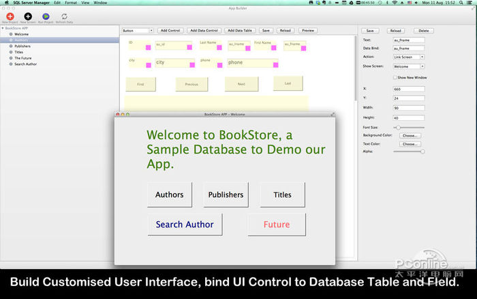Enable the Show New Window checkbox
Screen dimensions: 477x299
coord(395,77)
